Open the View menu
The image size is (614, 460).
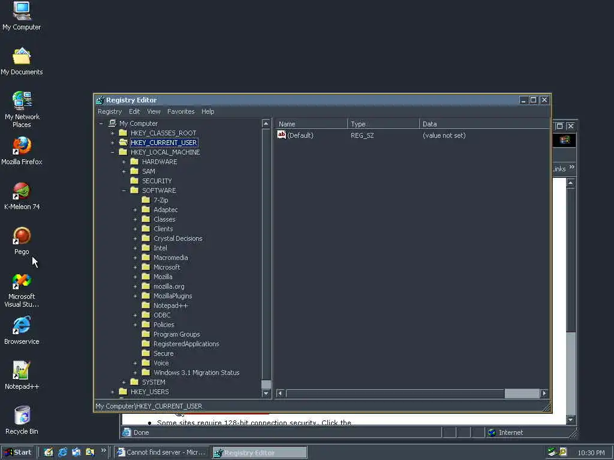coord(153,111)
